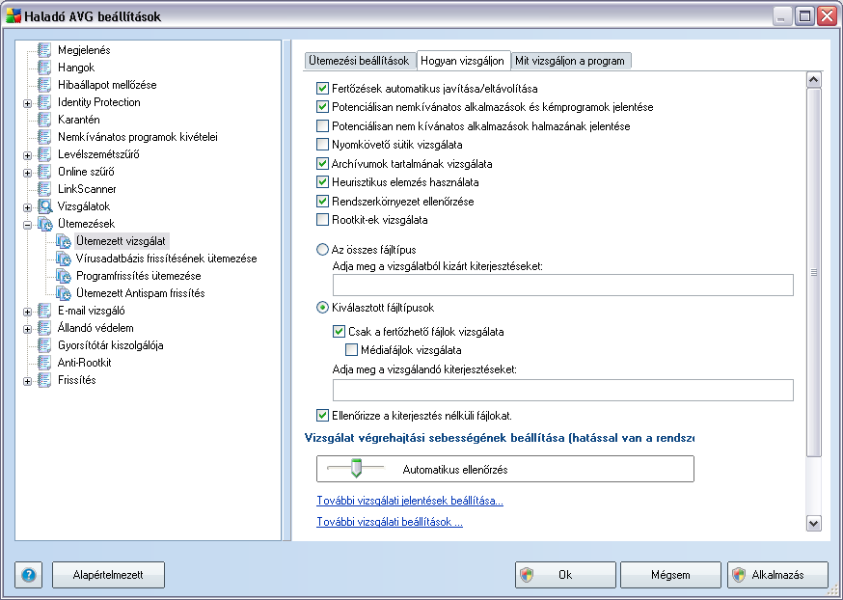Click the scan speed slider handle
Image resolution: width=843 pixels, height=600 pixels.
click(x=355, y=468)
